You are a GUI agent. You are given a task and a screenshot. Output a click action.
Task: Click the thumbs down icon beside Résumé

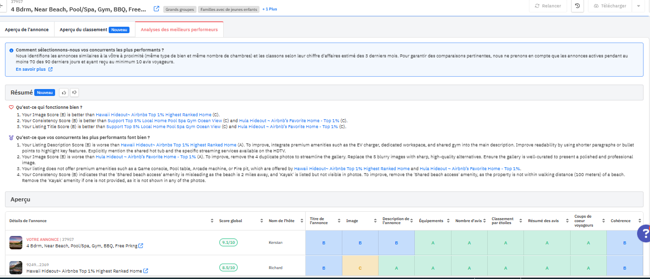(x=74, y=93)
